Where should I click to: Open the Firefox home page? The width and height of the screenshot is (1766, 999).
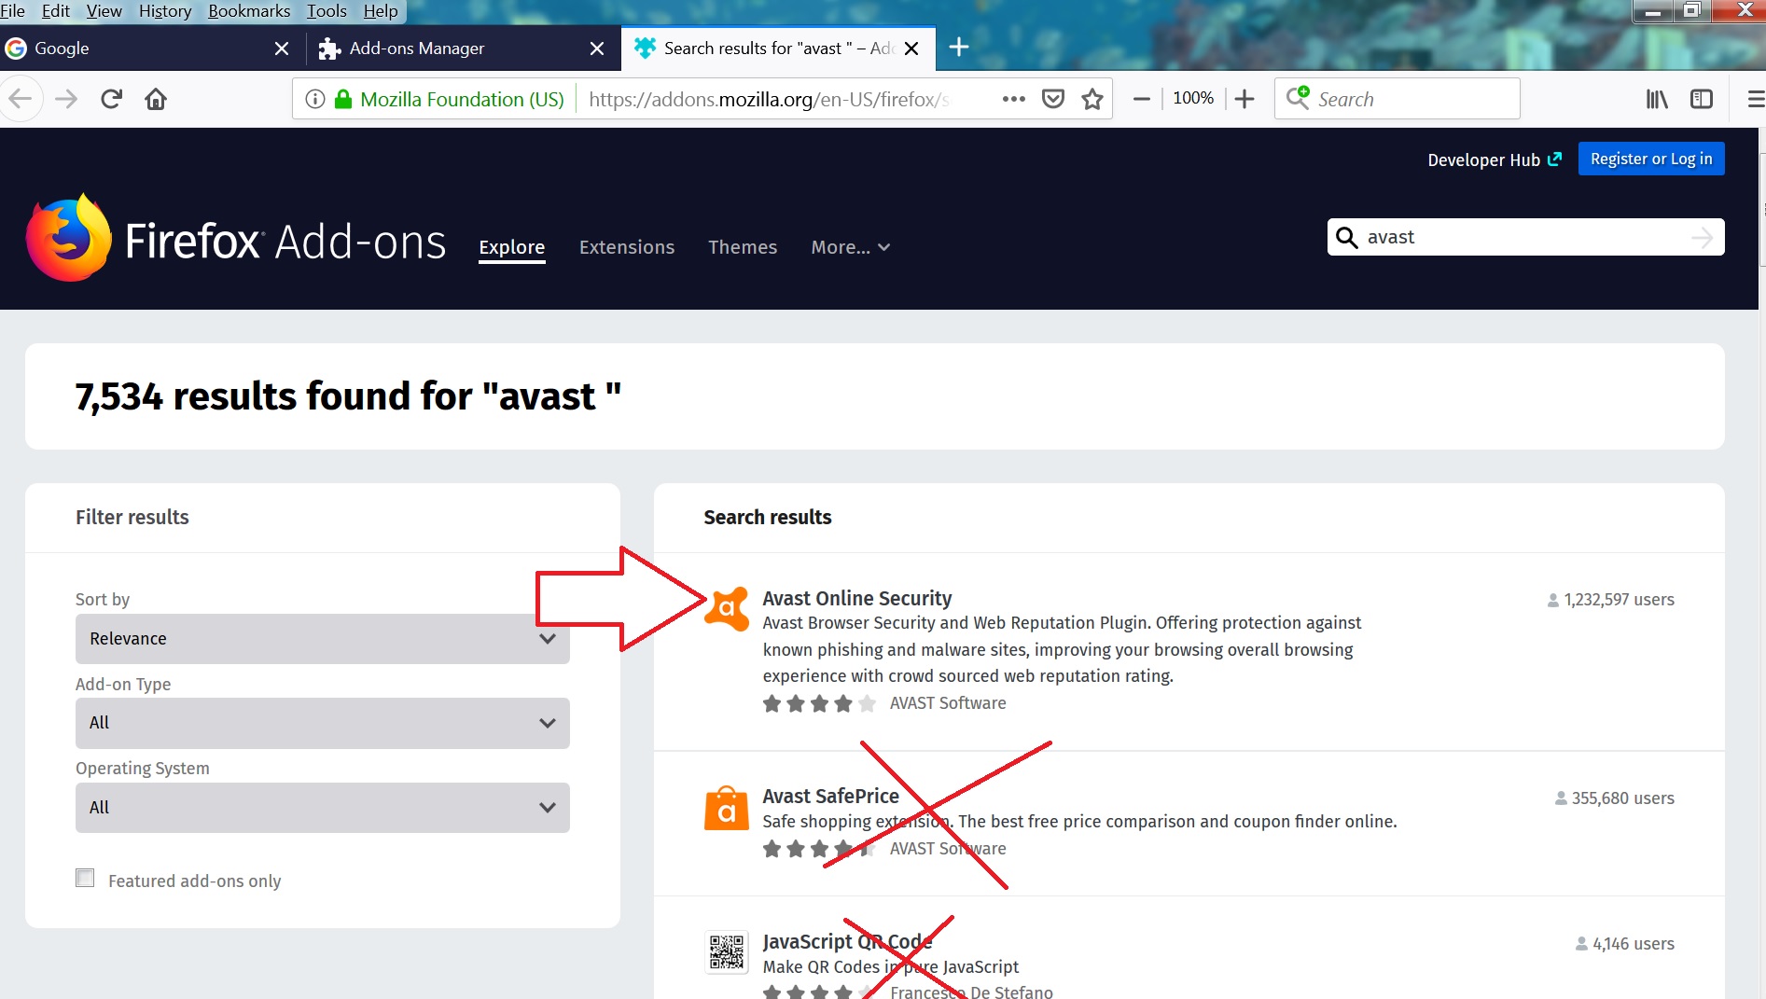[156, 99]
